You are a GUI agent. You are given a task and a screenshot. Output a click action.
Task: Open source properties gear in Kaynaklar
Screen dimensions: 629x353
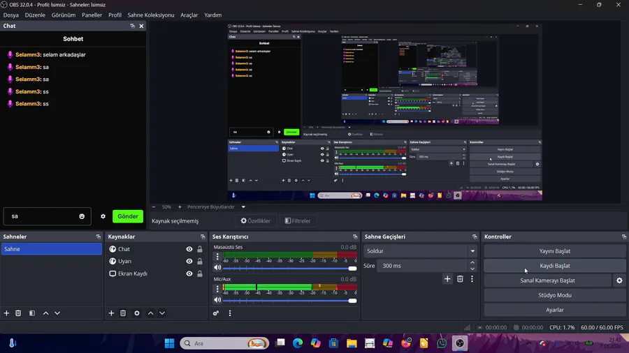point(137,313)
